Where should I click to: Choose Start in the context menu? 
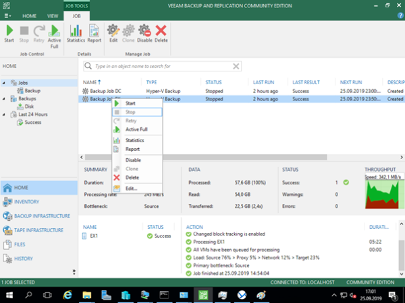tap(132, 104)
